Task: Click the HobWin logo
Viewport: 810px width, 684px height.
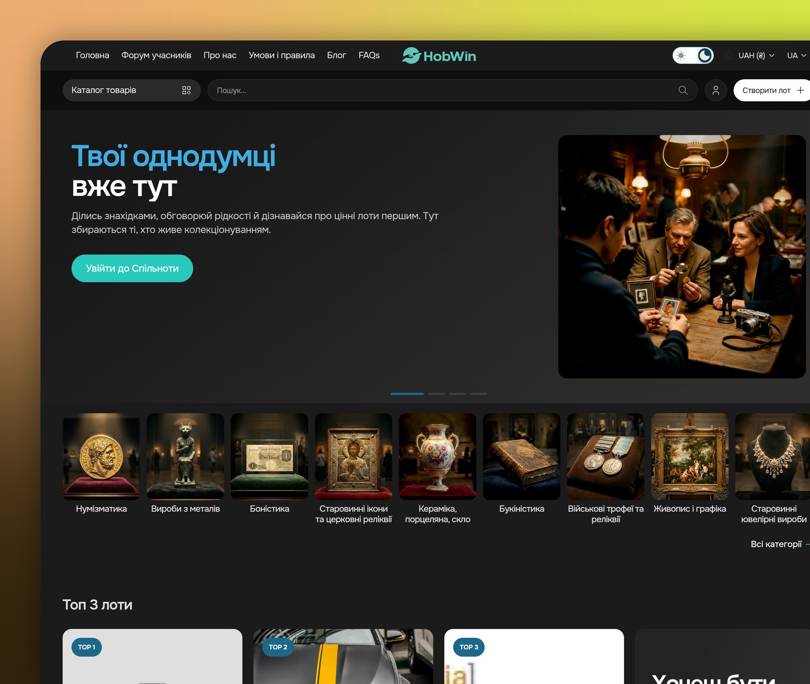Action: coord(439,56)
